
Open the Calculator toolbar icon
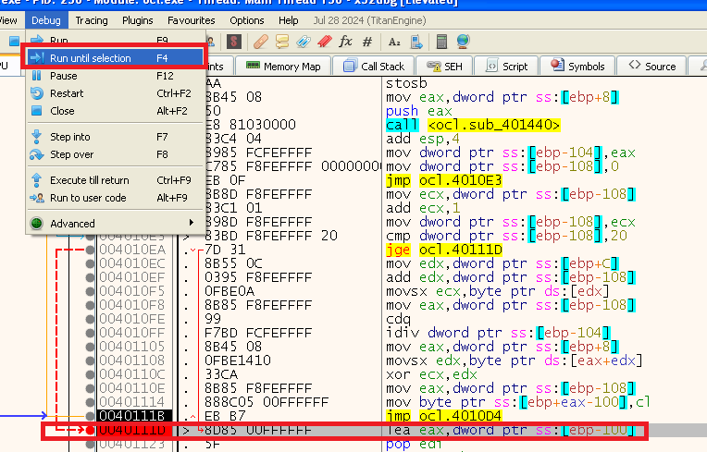coord(442,42)
